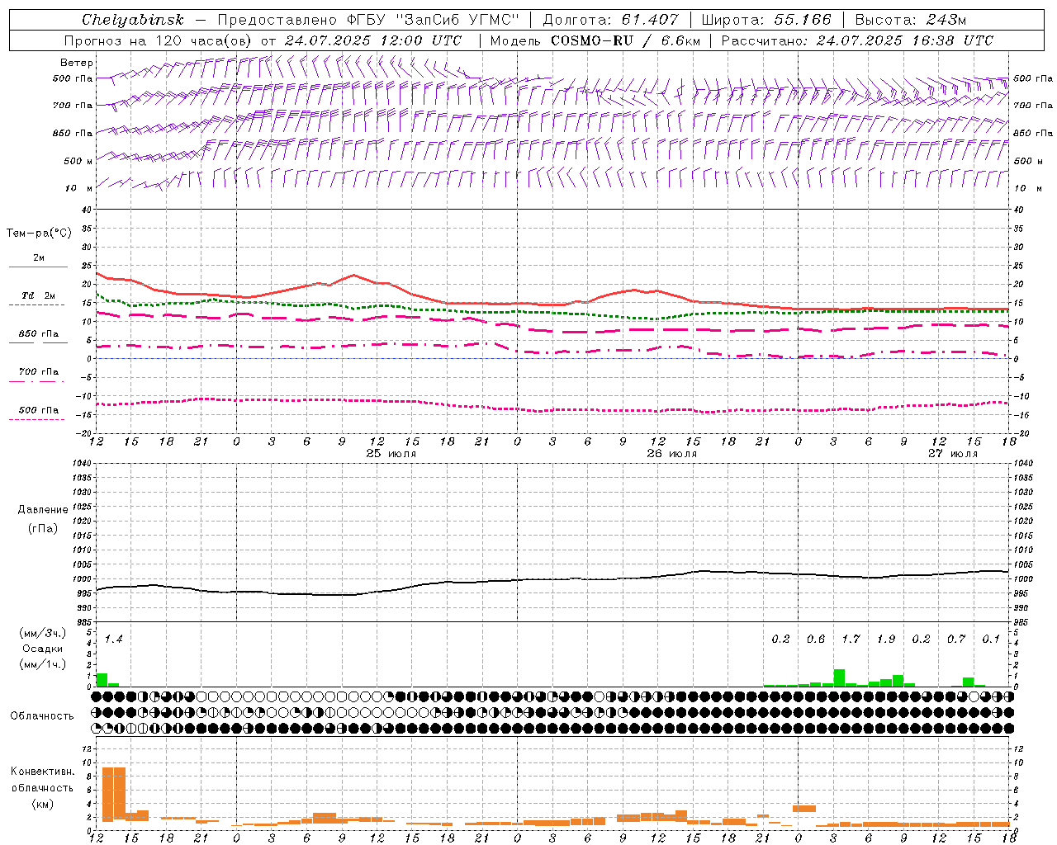Click the (мм/1ч.) precipitation unit label
The width and height of the screenshot is (1057, 845).
pos(43,664)
